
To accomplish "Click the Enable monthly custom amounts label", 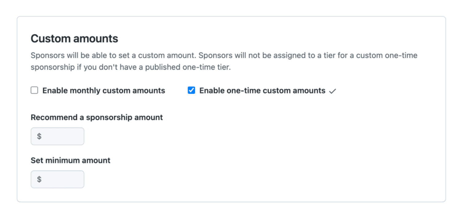I will 103,90.
